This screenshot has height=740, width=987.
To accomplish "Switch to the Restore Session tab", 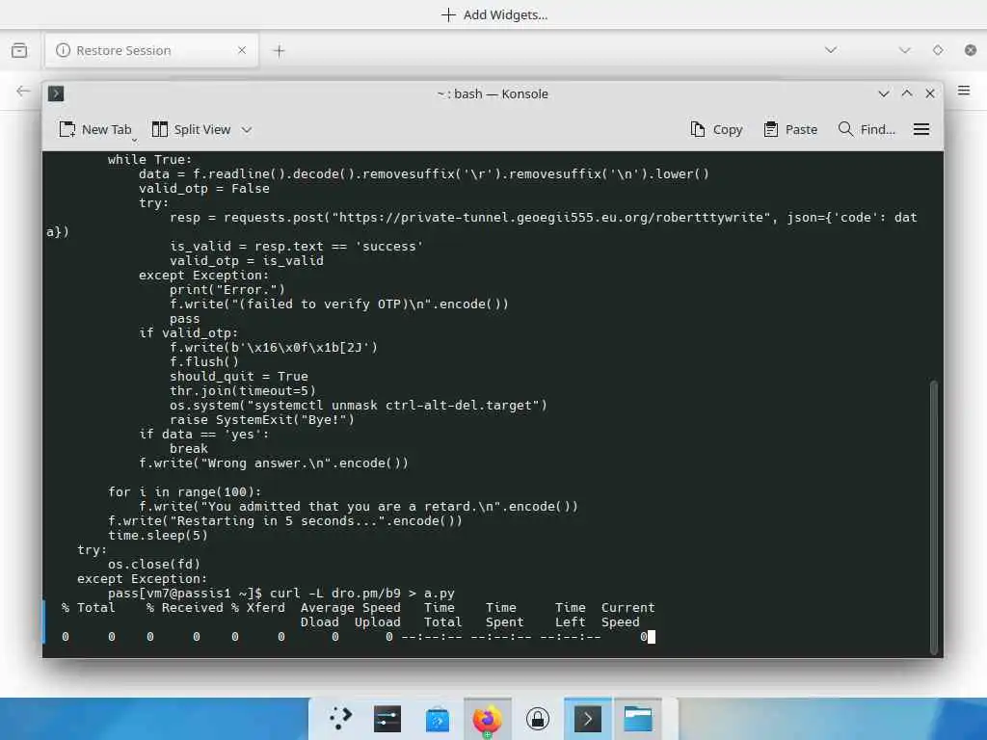I will point(151,50).
